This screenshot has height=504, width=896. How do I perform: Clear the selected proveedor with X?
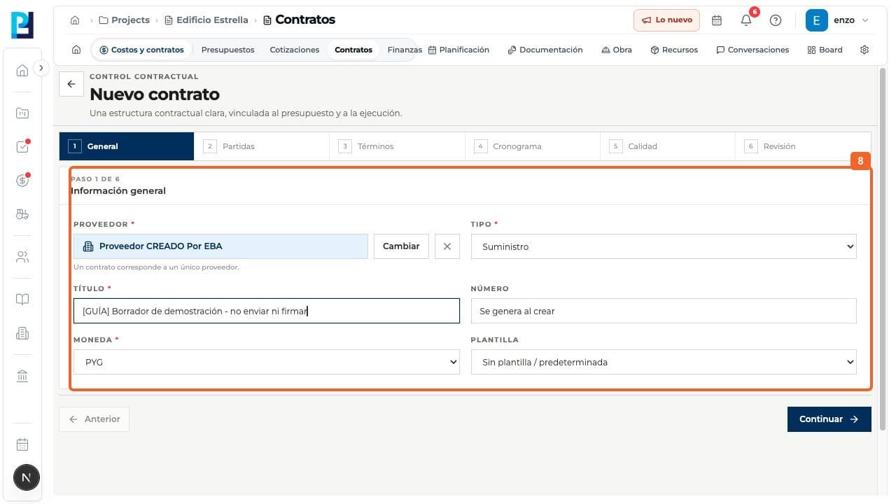tap(447, 246)
